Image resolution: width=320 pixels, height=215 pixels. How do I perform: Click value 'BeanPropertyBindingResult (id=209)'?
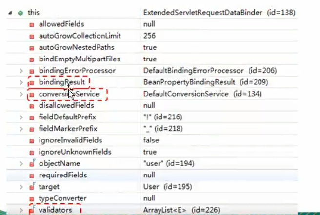(x=205, y=82)
